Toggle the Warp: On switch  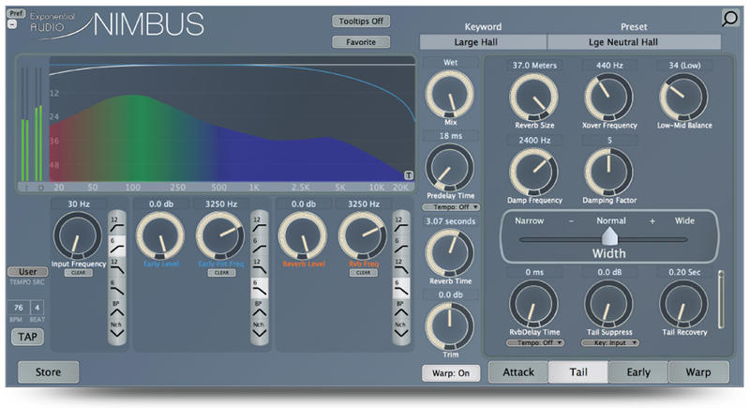(451, 373)
